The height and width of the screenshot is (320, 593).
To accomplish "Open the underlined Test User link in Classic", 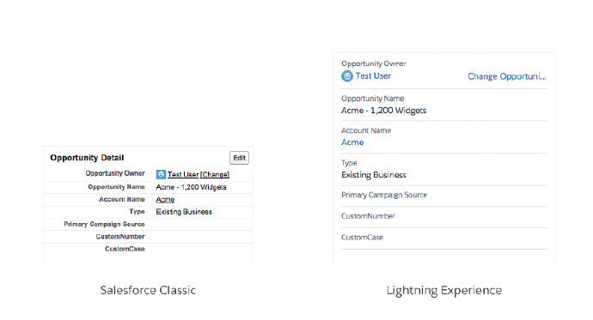I will click(183, 174).
